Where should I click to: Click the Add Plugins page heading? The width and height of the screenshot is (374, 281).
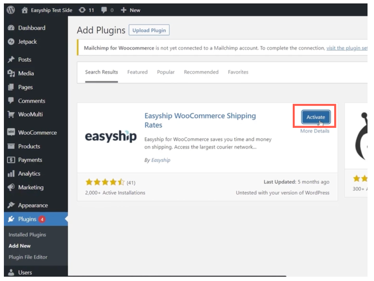[x=101, y=30]
